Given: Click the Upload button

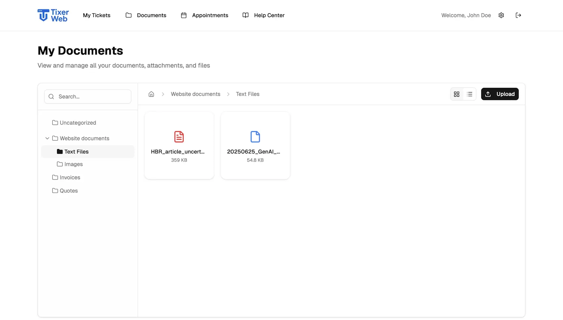Looking at the screenshot, I should coord(500,94).
